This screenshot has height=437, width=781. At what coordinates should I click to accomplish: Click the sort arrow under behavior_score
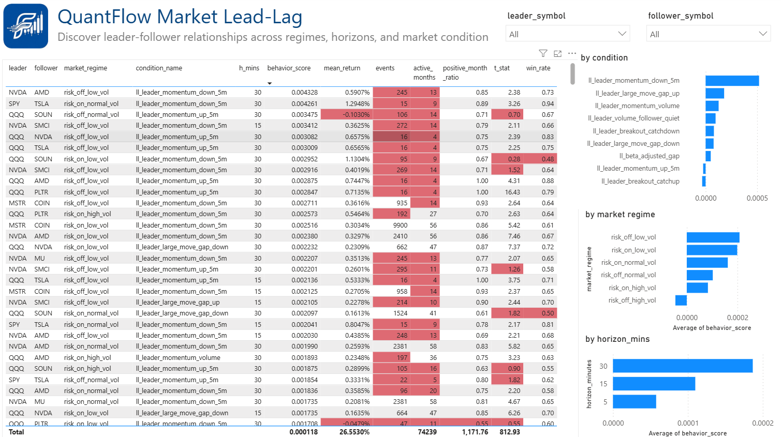pos(270,83)
